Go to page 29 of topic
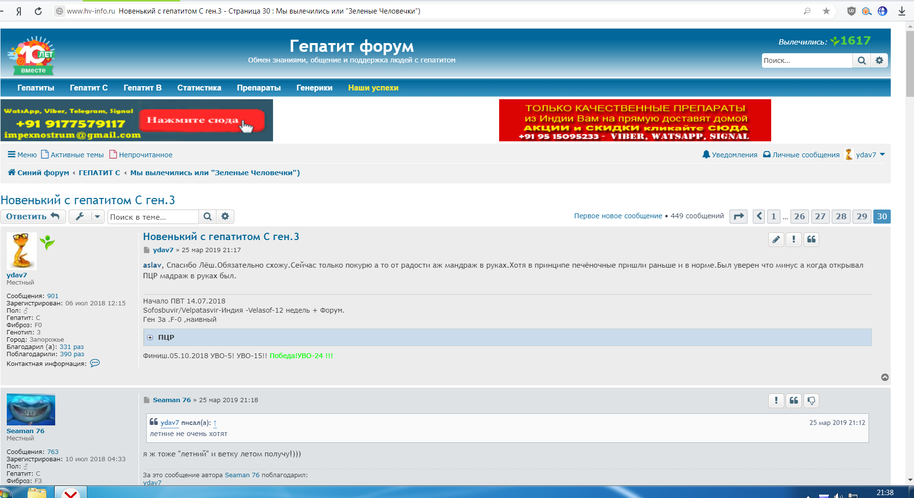This screenshot has height=498, width=914. pyautogui.click(x=862, y=216)
